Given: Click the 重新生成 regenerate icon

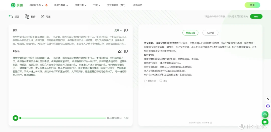Looking at the screenshot, I should (x=145, y=81).
